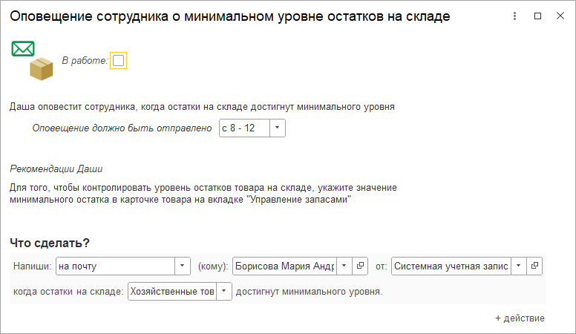Click the sender field 'Системная учетная запис'
This screenshot has height=334, width=576.
[451, 266]
